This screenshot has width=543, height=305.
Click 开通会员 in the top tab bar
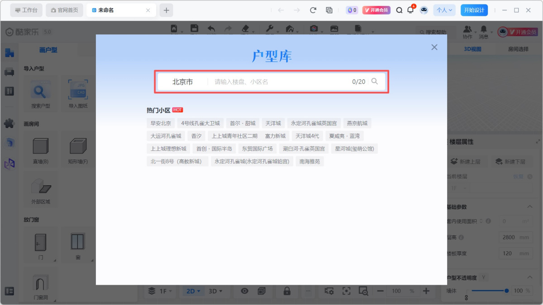pos(376,10)
